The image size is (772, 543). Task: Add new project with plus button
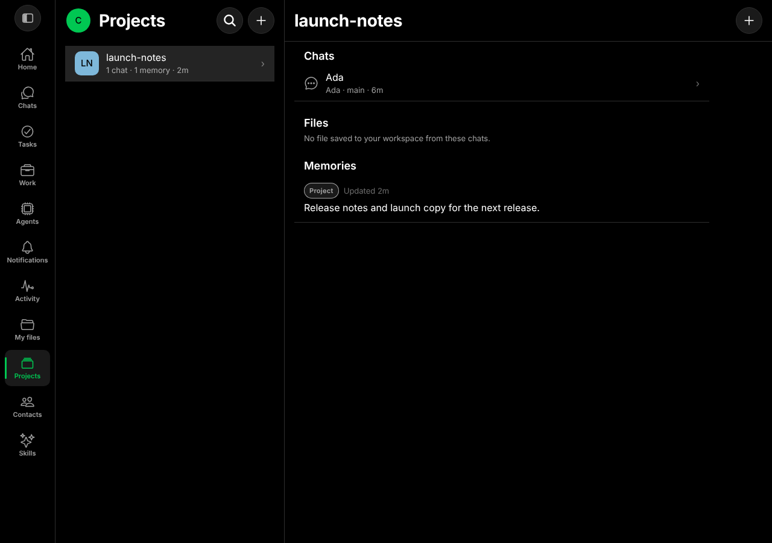(x=261, y=21)
